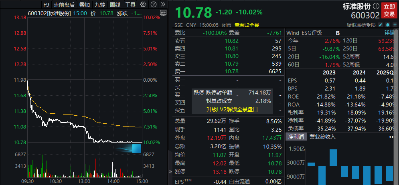Toggle the 叠加 overlay option
Screen dimensions: 399x185
[x=84, y=5]
